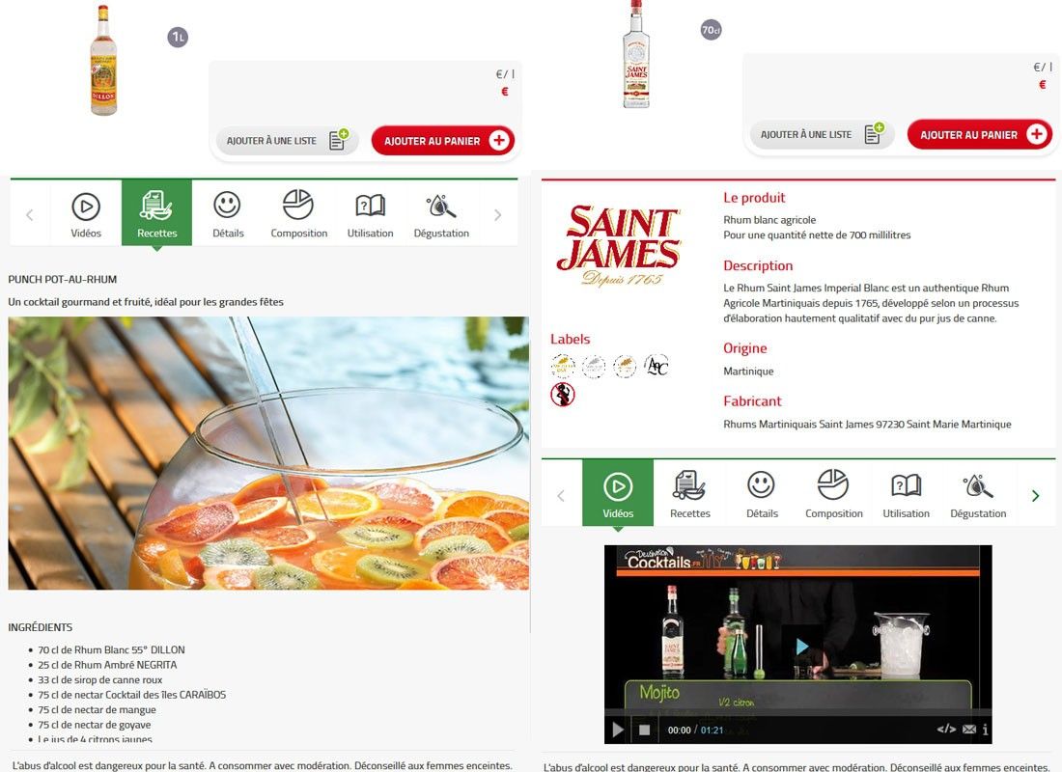Click the 'INGRÉDIENTS' heading
The width and height of the screenshot is (1062, 772).
[x=40, y=627]
